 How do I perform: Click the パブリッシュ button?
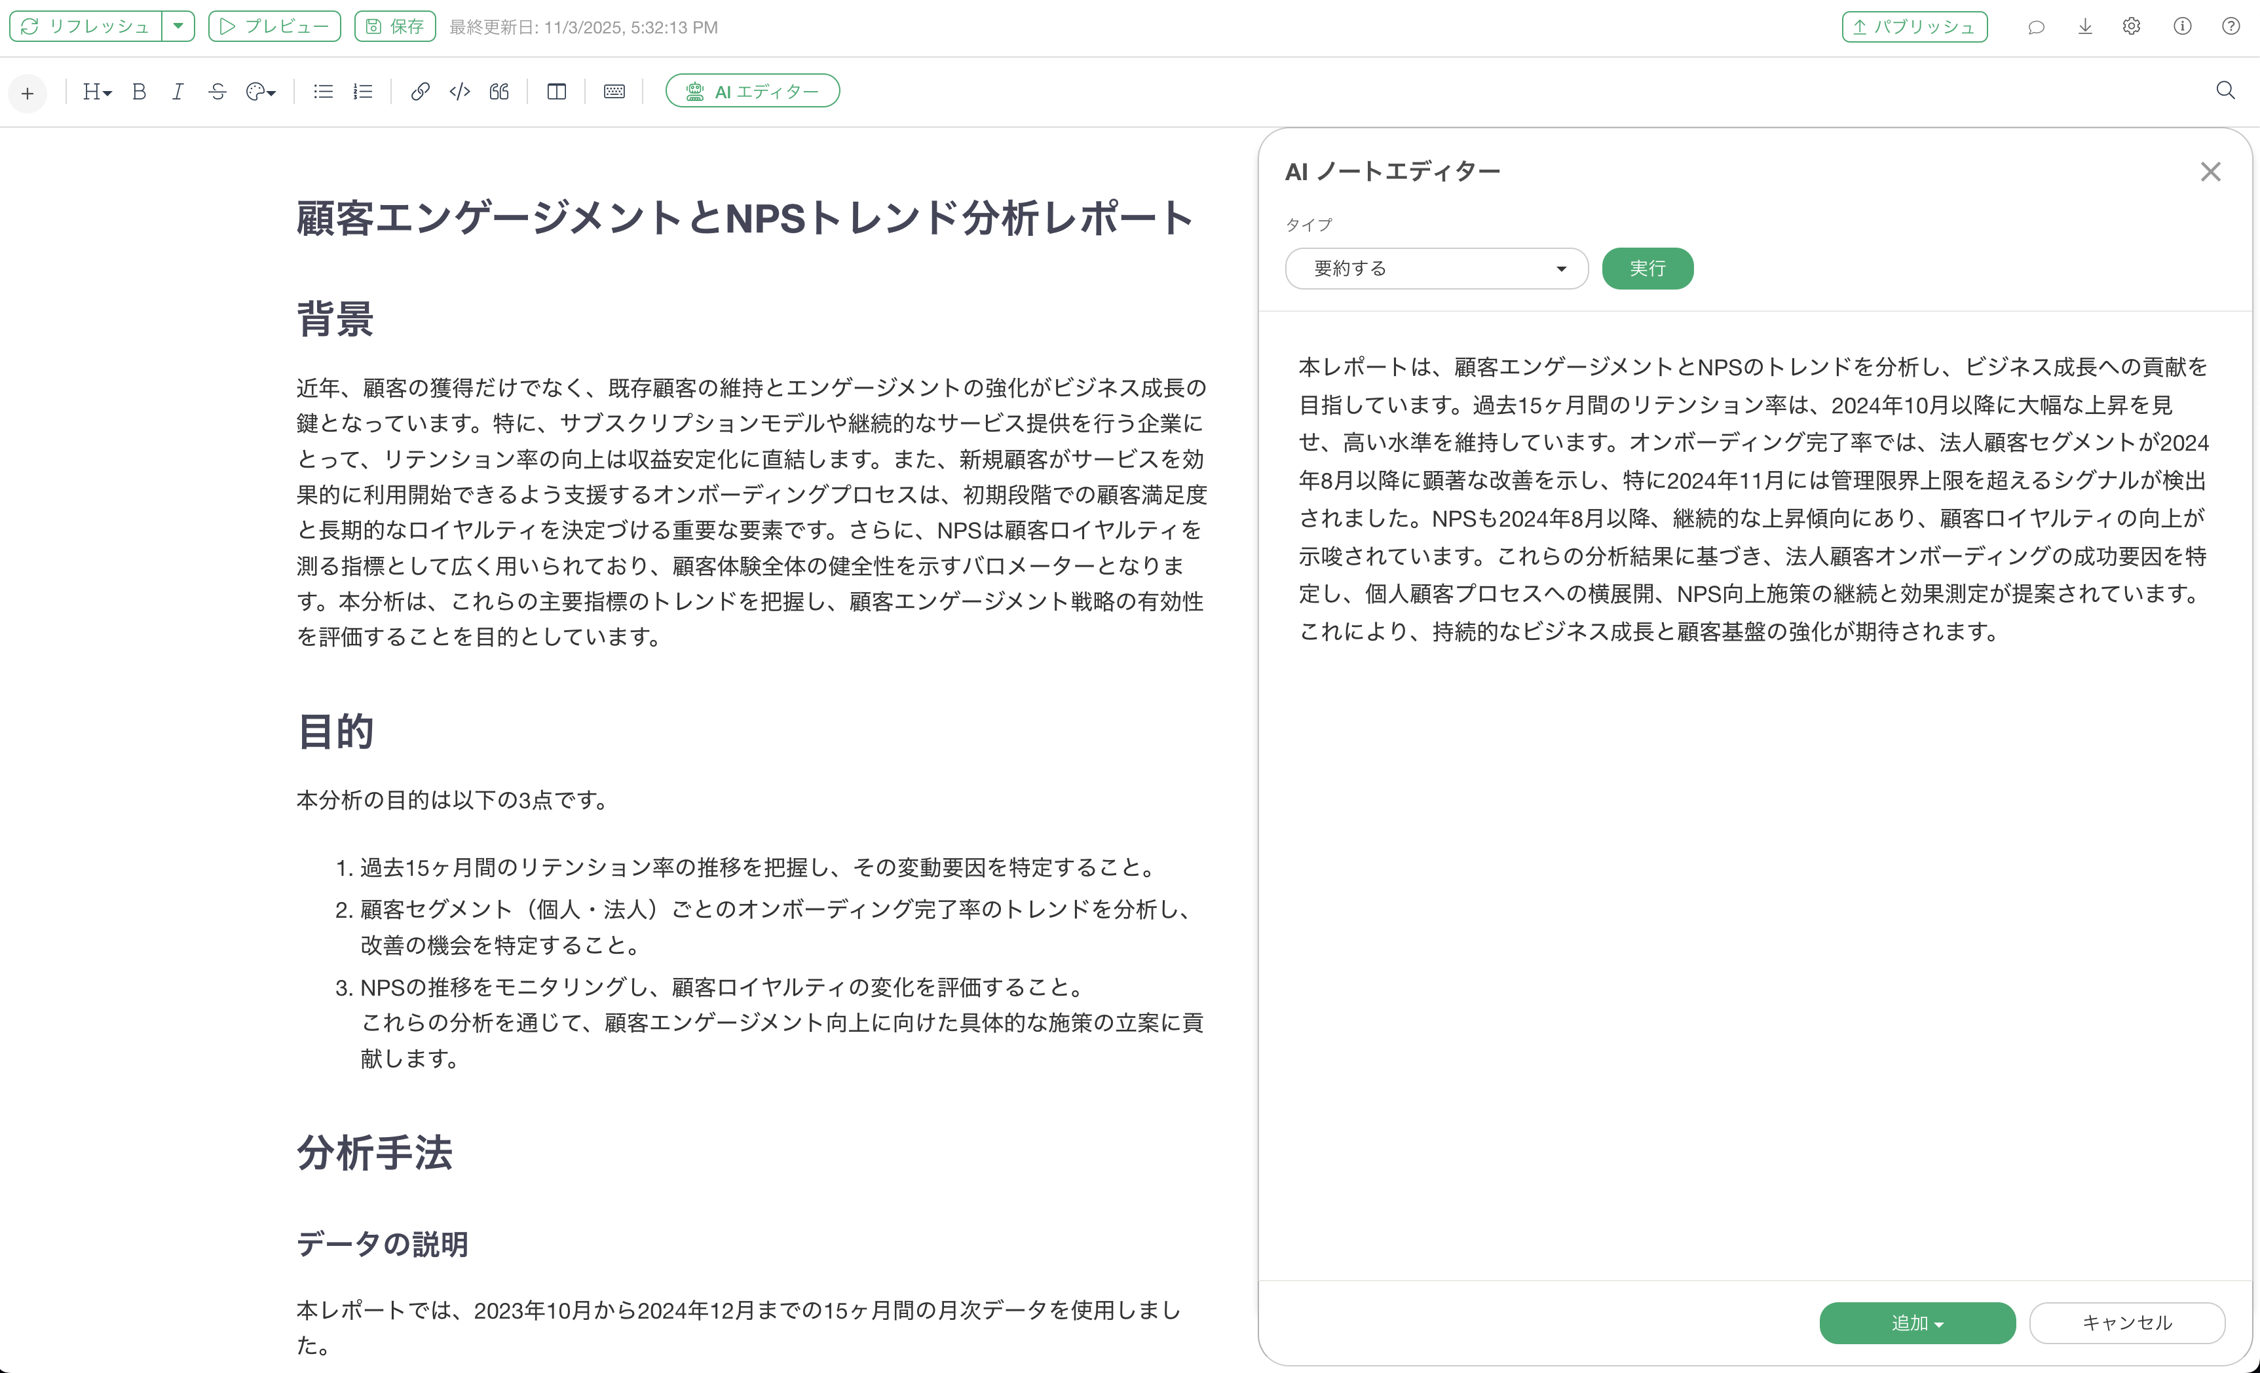[1914, 27]
